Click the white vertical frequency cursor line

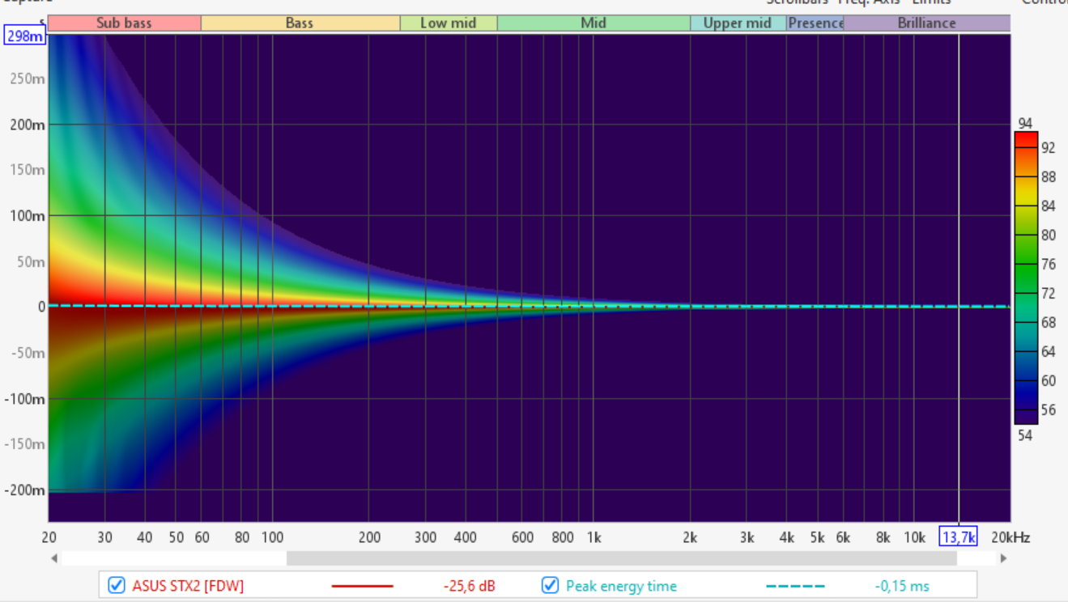[x=959, y=278]
